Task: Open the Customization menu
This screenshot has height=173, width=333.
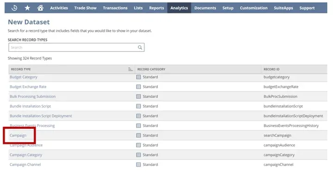Action: [253, 8]
